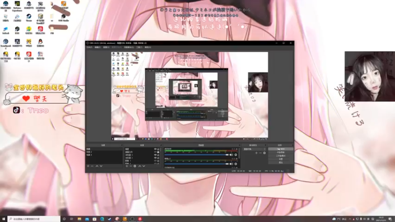Open File Explorer on the taskbar
Viewport: 395px width, 222px height.
tap(79, 219)
